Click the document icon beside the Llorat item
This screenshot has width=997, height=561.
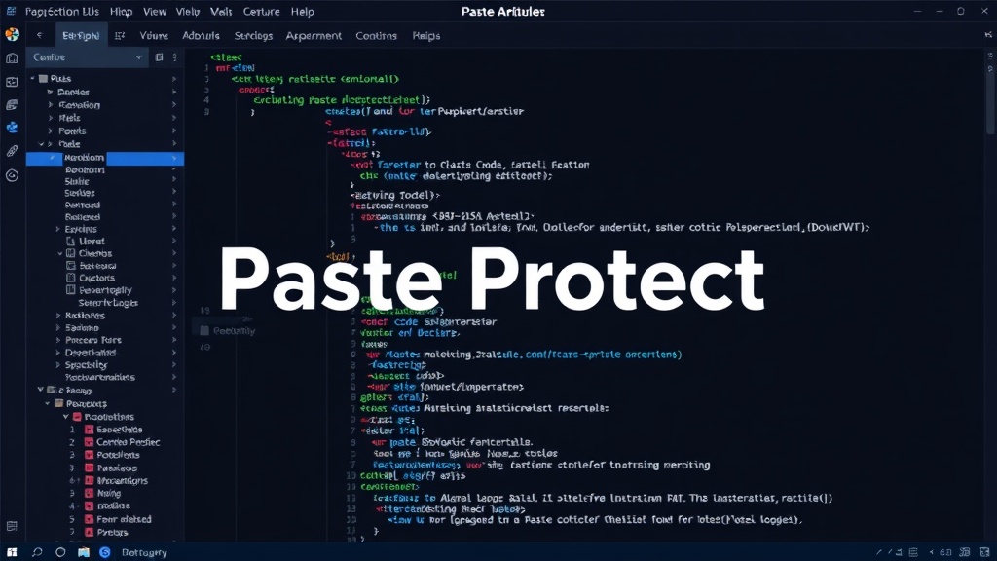tap(70, 242)
